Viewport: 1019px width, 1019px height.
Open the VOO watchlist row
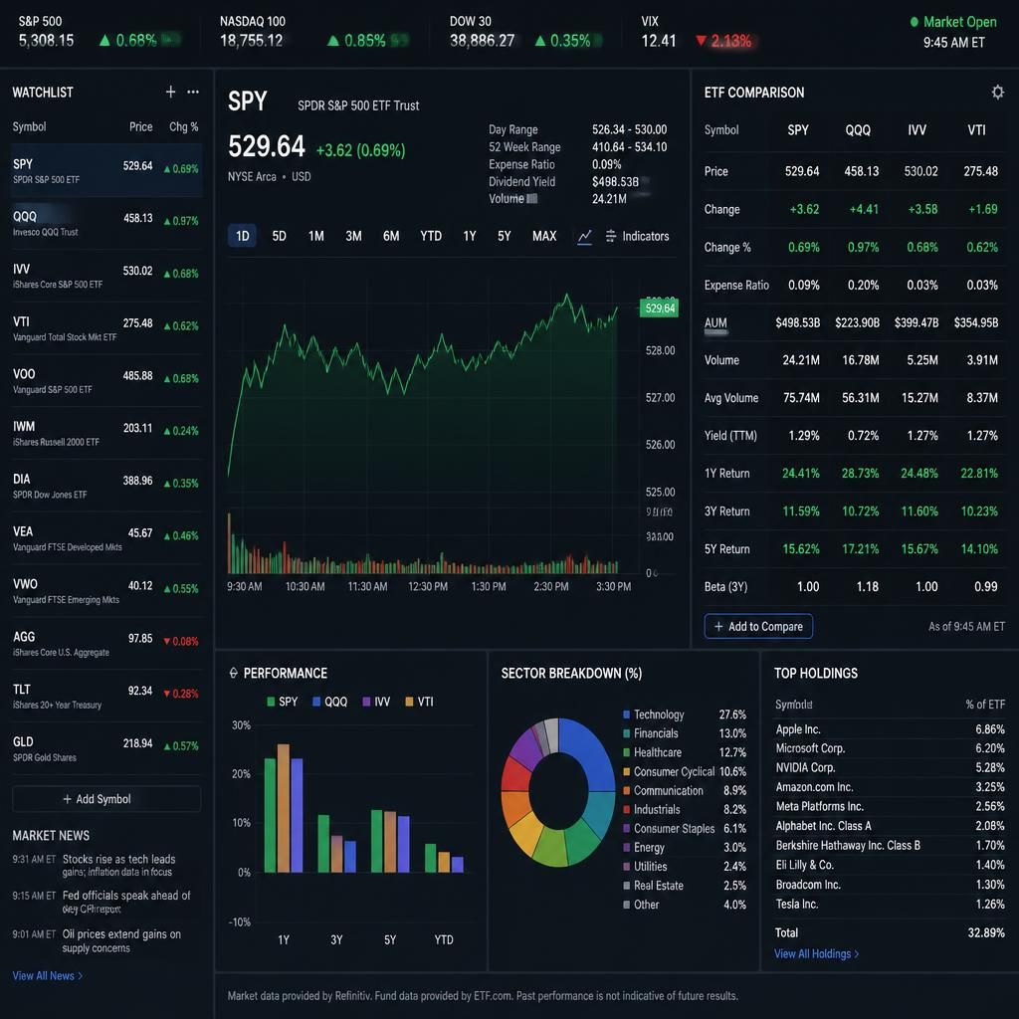(106, 381)
